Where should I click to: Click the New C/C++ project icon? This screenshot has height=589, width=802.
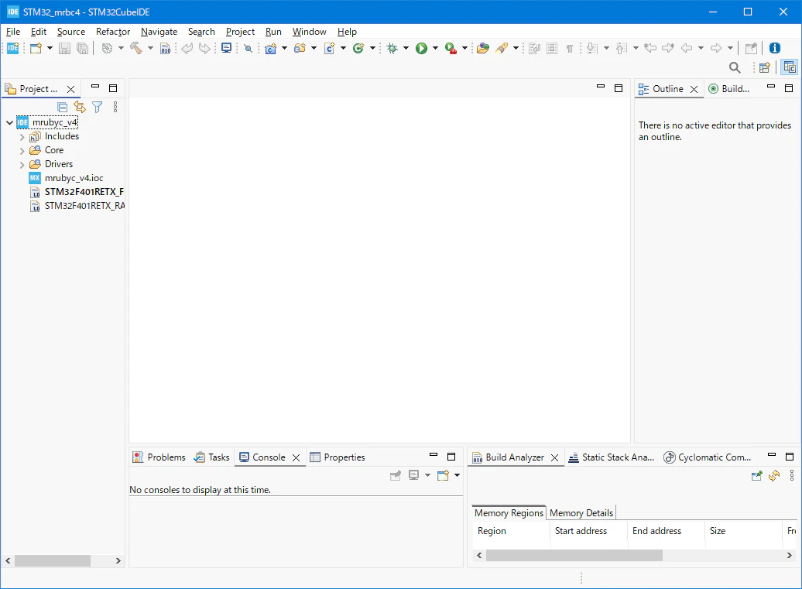point(271,48)
